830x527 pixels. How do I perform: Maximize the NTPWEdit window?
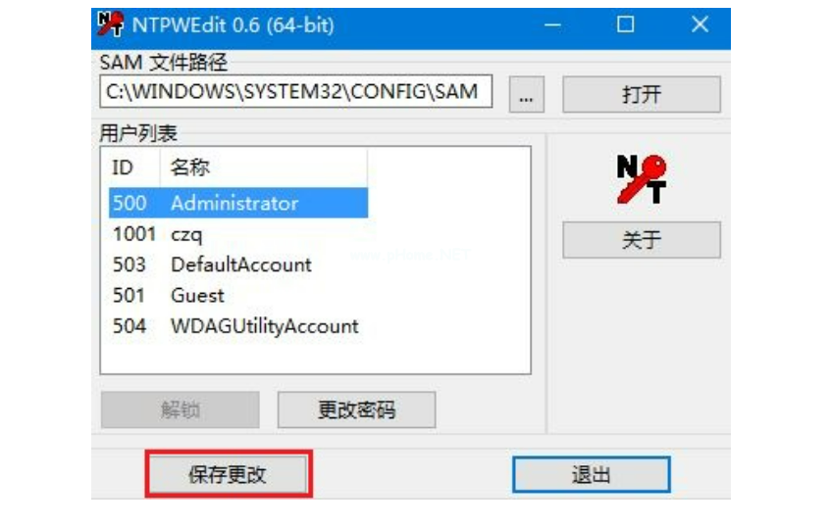(x=626, y=24)
